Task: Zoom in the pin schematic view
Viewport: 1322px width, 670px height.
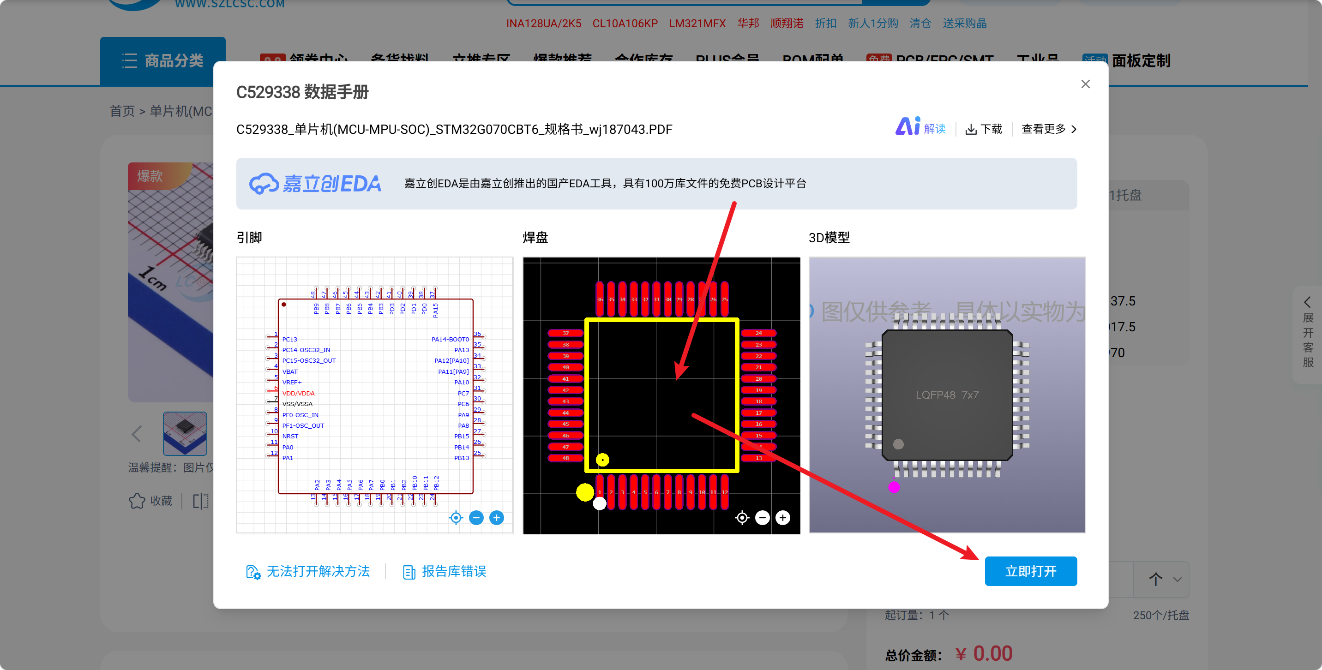Action: tap(496, 518)
